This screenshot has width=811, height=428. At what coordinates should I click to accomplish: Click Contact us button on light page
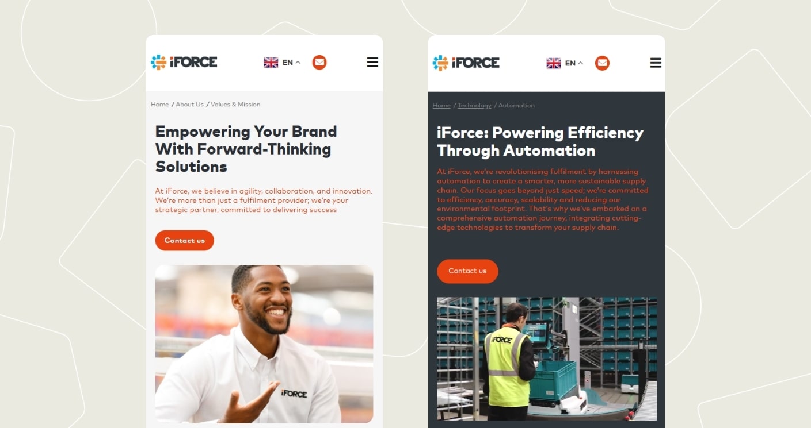click(185, 241)
